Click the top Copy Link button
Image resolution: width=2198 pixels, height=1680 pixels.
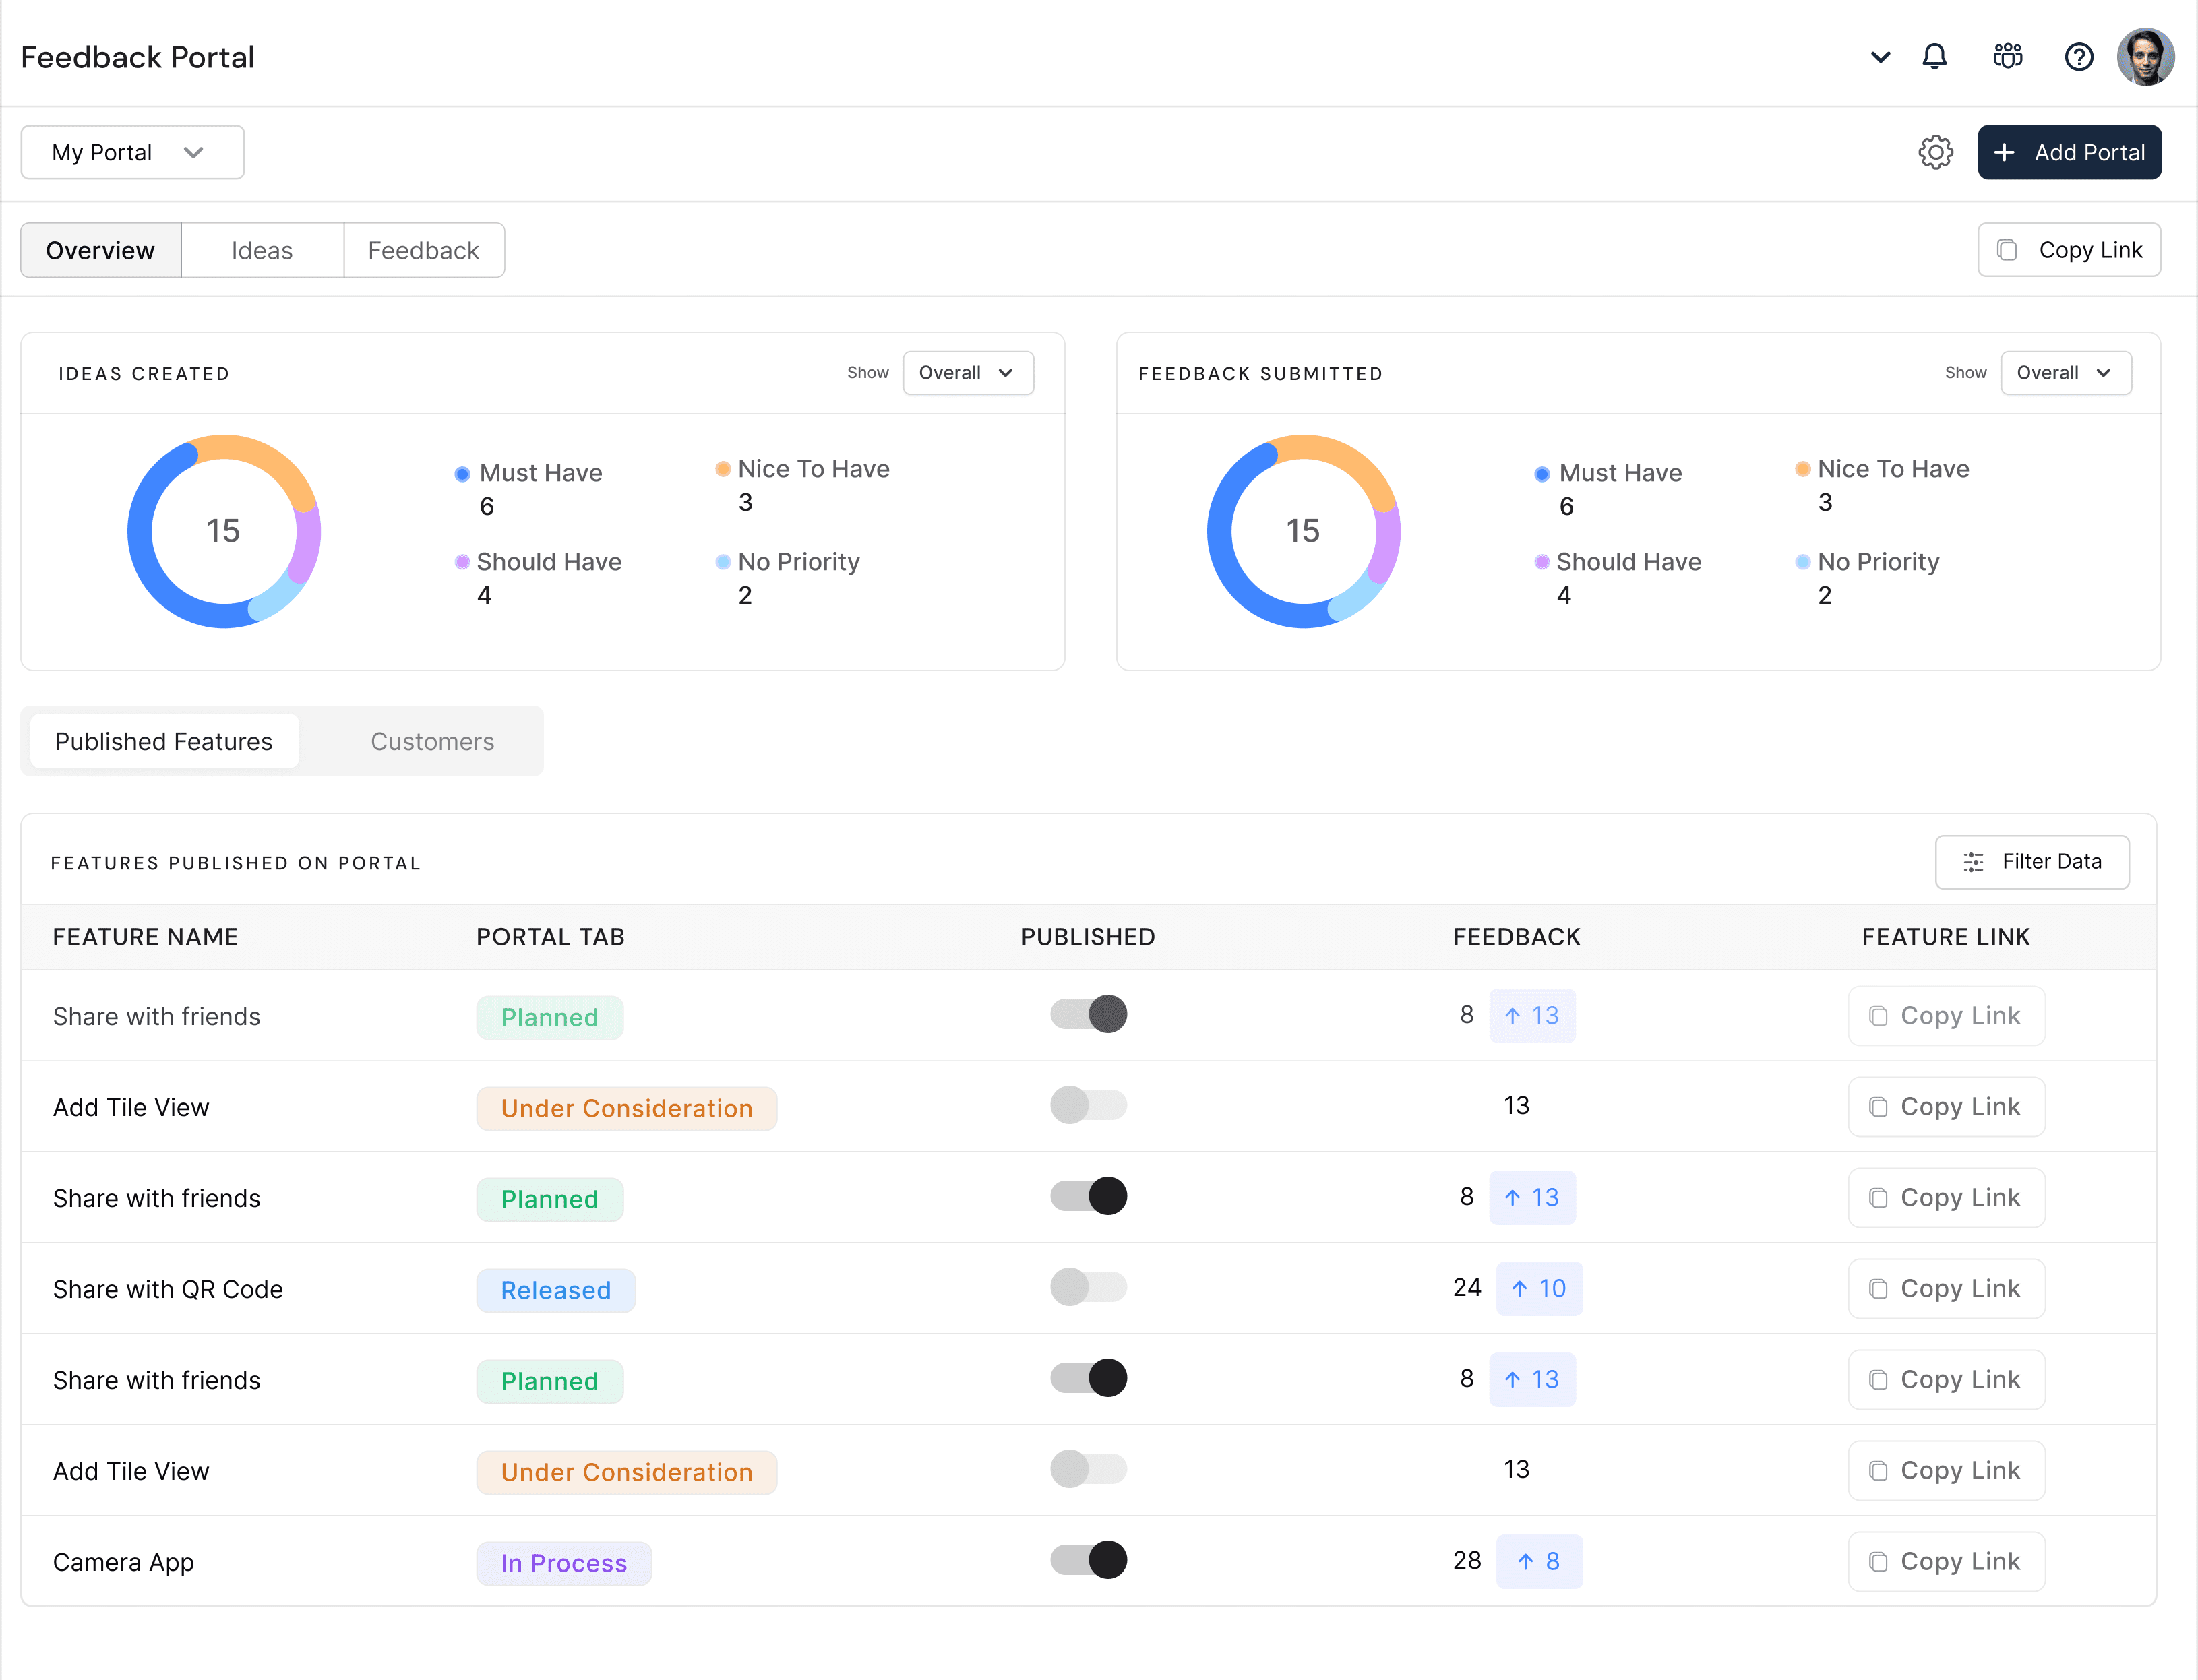(2068, 250)
